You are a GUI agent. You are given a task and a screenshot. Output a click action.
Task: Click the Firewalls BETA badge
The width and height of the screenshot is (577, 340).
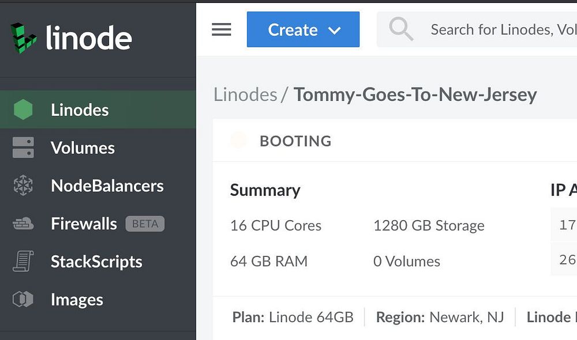point(145,224)
